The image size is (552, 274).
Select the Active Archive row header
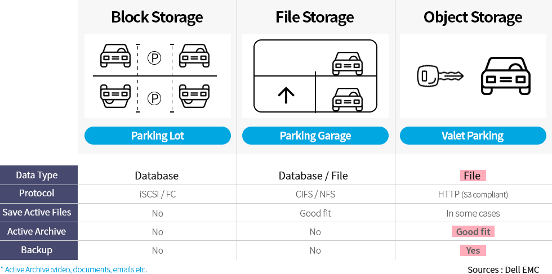[38, 231]
